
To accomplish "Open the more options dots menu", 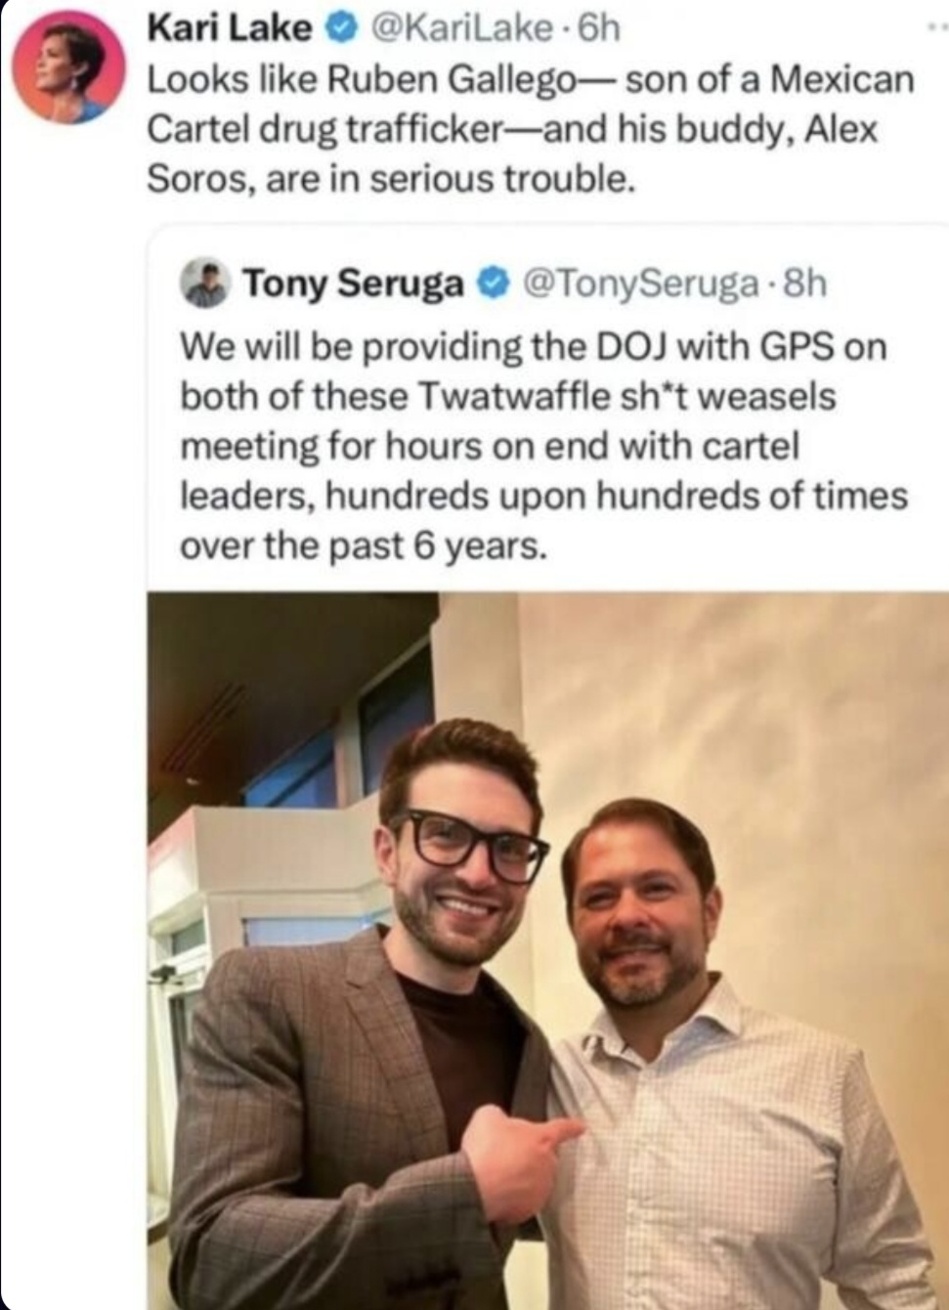I will point(937,27).
